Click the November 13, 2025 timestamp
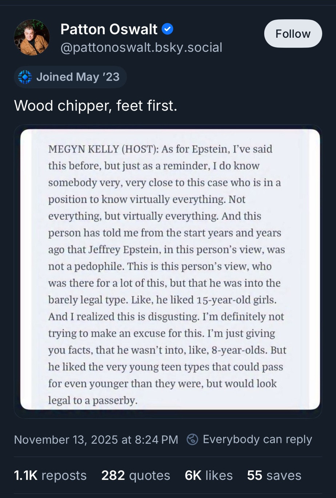 tap(96, 439)
